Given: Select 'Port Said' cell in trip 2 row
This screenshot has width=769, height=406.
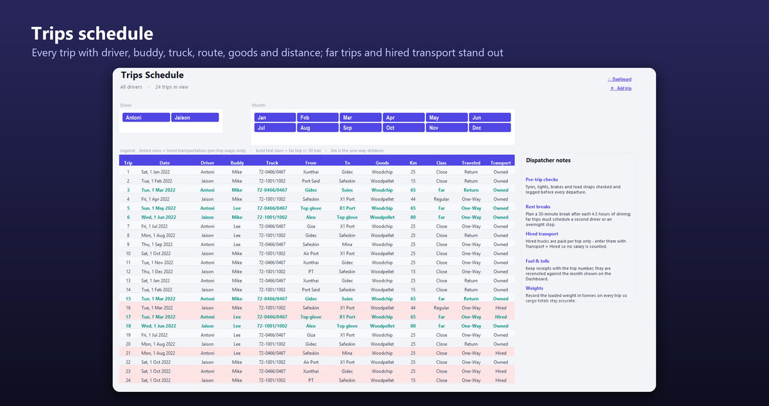Looking at the screenshot, I should point(311,181).
